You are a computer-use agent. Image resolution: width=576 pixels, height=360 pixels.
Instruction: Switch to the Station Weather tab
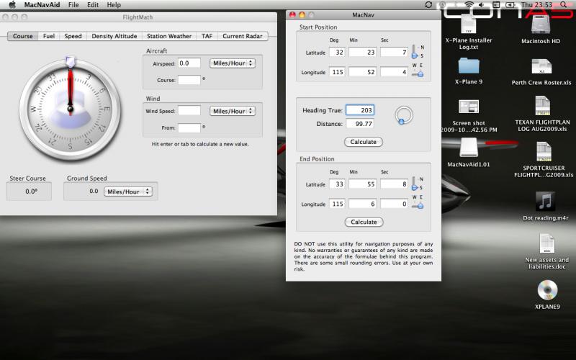coord(169,36)
